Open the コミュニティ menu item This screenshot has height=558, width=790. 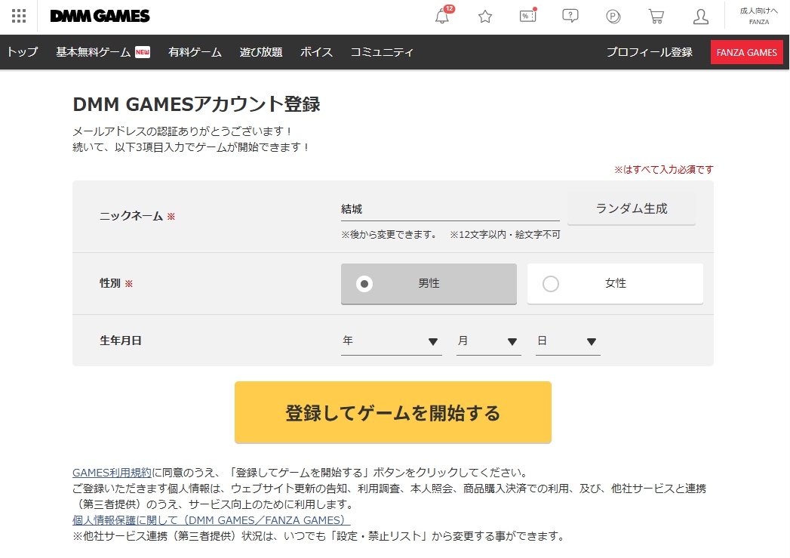coord(382,52)
